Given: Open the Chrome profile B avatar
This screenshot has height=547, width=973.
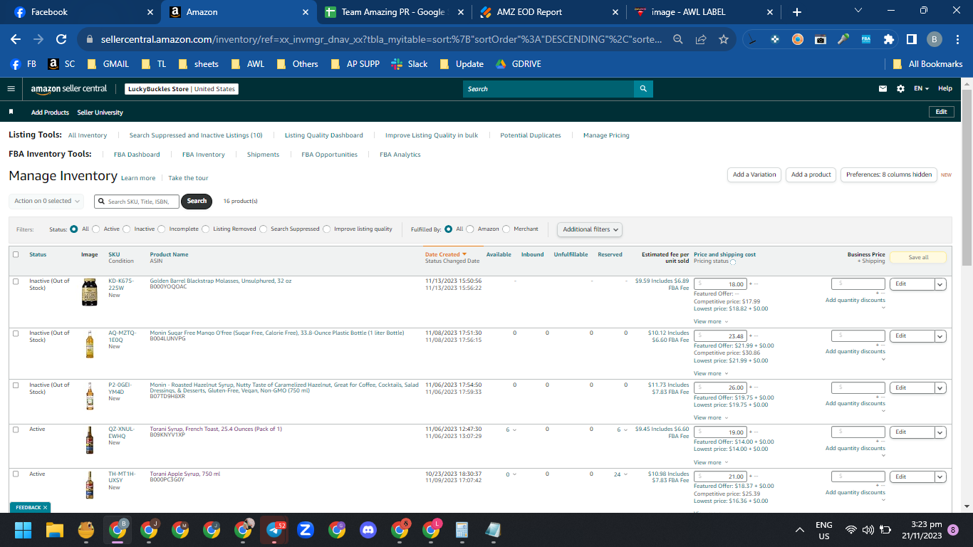Looking at the screenshot, I should (935, 39).
